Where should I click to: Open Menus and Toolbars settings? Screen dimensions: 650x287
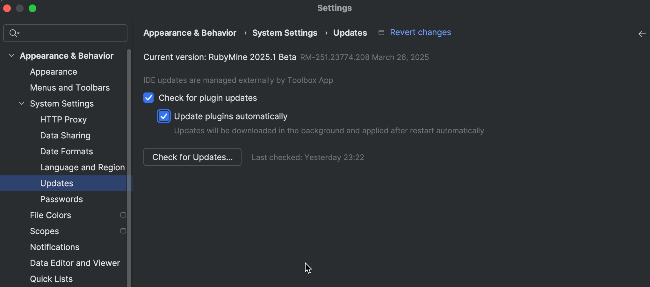(x=70, y=88)
